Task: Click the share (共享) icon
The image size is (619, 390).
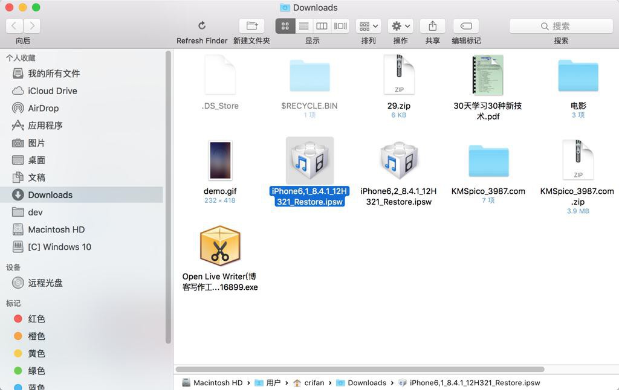Action: (433, 26)
